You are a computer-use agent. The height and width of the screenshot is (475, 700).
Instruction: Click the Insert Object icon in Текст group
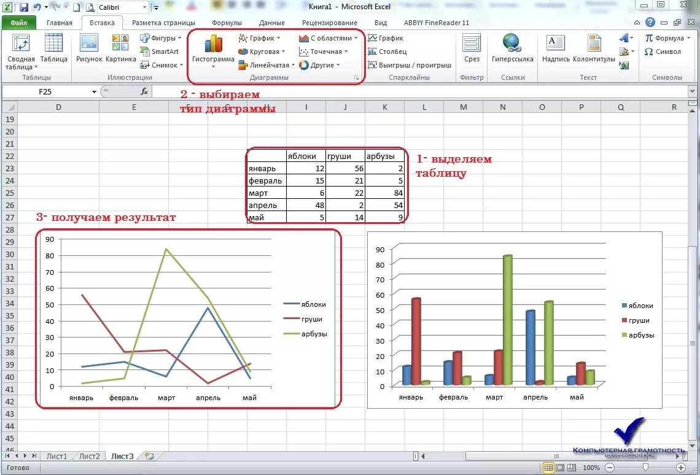(x=624, y=66)
